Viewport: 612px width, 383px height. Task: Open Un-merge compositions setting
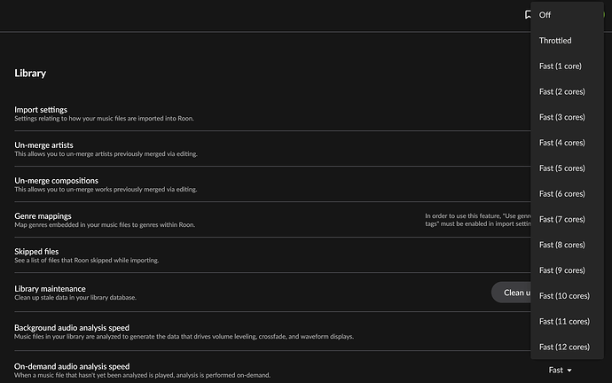coord(56,180)
